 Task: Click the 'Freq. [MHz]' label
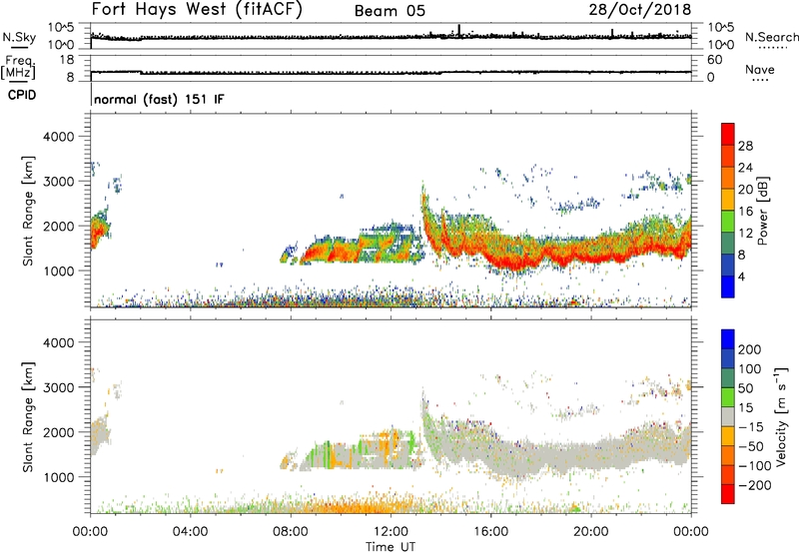[x=18, y=67]
